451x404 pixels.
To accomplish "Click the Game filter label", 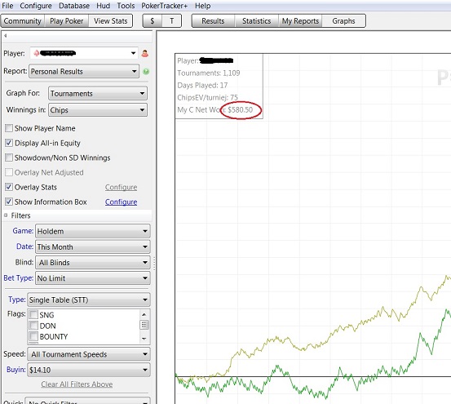I will 23,231.
